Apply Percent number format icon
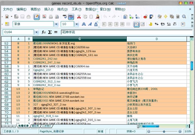The width and height of the screenshot is (195, 135). tap(157, 24)
